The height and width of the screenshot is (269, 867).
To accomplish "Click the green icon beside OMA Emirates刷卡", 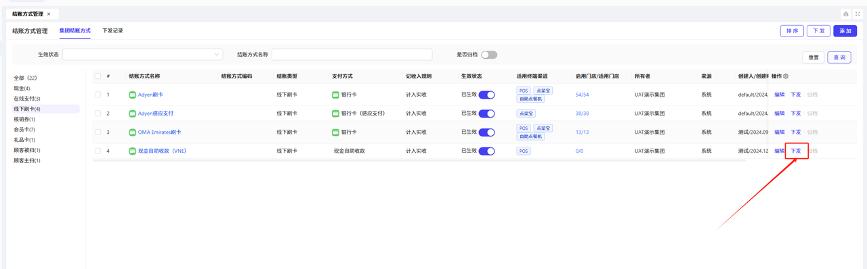I will (x=133, y=132).
